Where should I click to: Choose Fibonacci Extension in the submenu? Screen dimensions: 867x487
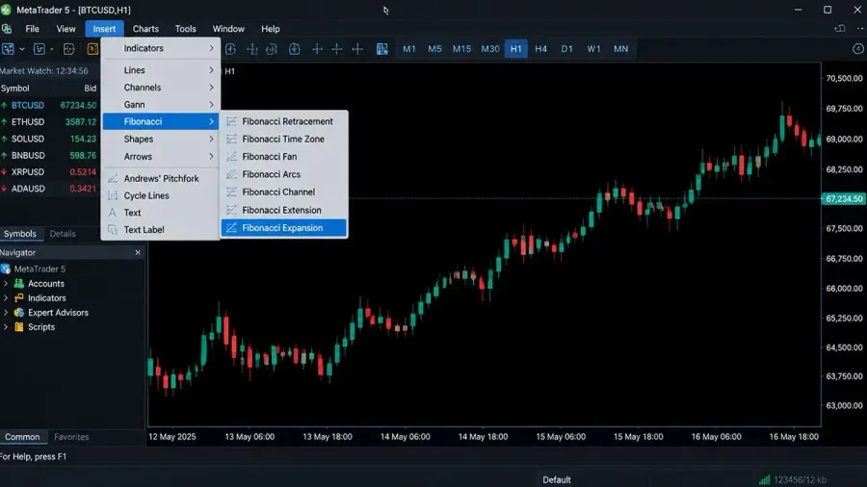click(284, 210)
